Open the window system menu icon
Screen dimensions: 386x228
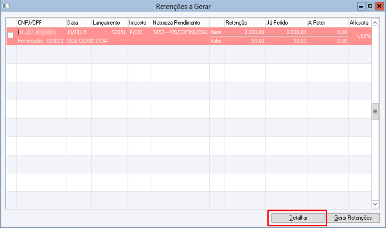(6, 6)
